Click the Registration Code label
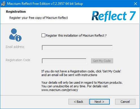 18,60
